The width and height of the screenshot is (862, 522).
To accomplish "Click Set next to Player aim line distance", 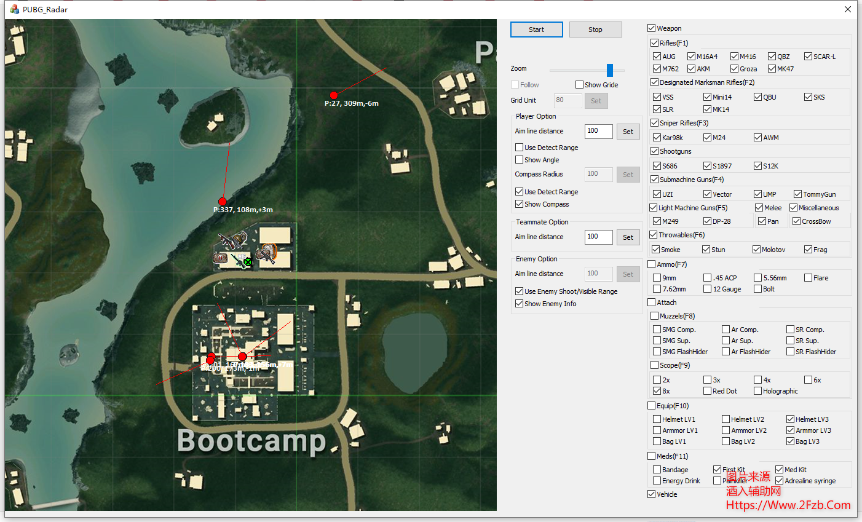I will tap(628, 132).
